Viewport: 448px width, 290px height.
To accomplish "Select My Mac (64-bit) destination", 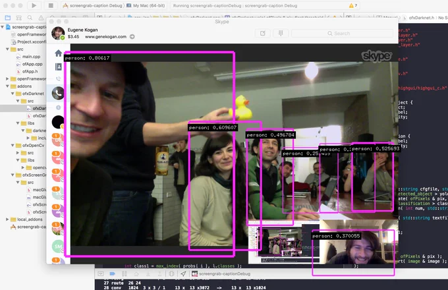I will (x=146, y=5).
